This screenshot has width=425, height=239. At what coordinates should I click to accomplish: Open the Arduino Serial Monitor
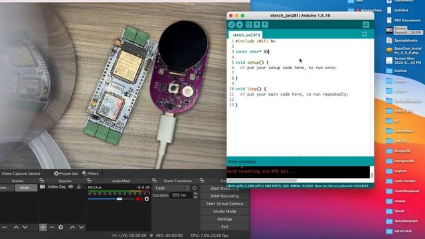366,25
